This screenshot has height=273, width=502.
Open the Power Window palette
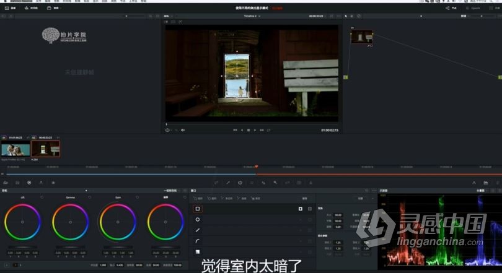pos(240,183)
